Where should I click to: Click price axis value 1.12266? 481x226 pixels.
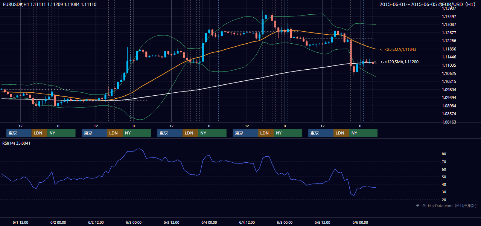(x=449, y=41)
